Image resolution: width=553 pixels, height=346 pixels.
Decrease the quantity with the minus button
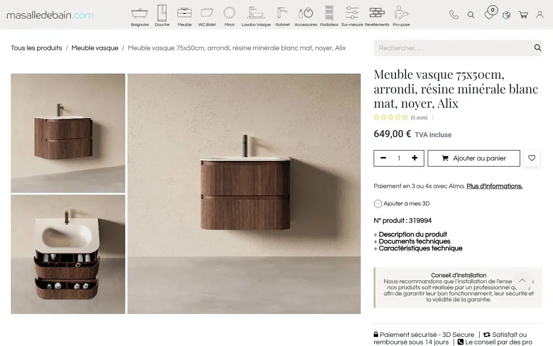pos(383,158)
